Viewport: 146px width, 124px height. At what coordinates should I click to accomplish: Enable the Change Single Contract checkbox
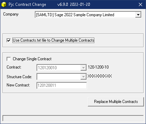pyautogui.click(x=9, y=59)
